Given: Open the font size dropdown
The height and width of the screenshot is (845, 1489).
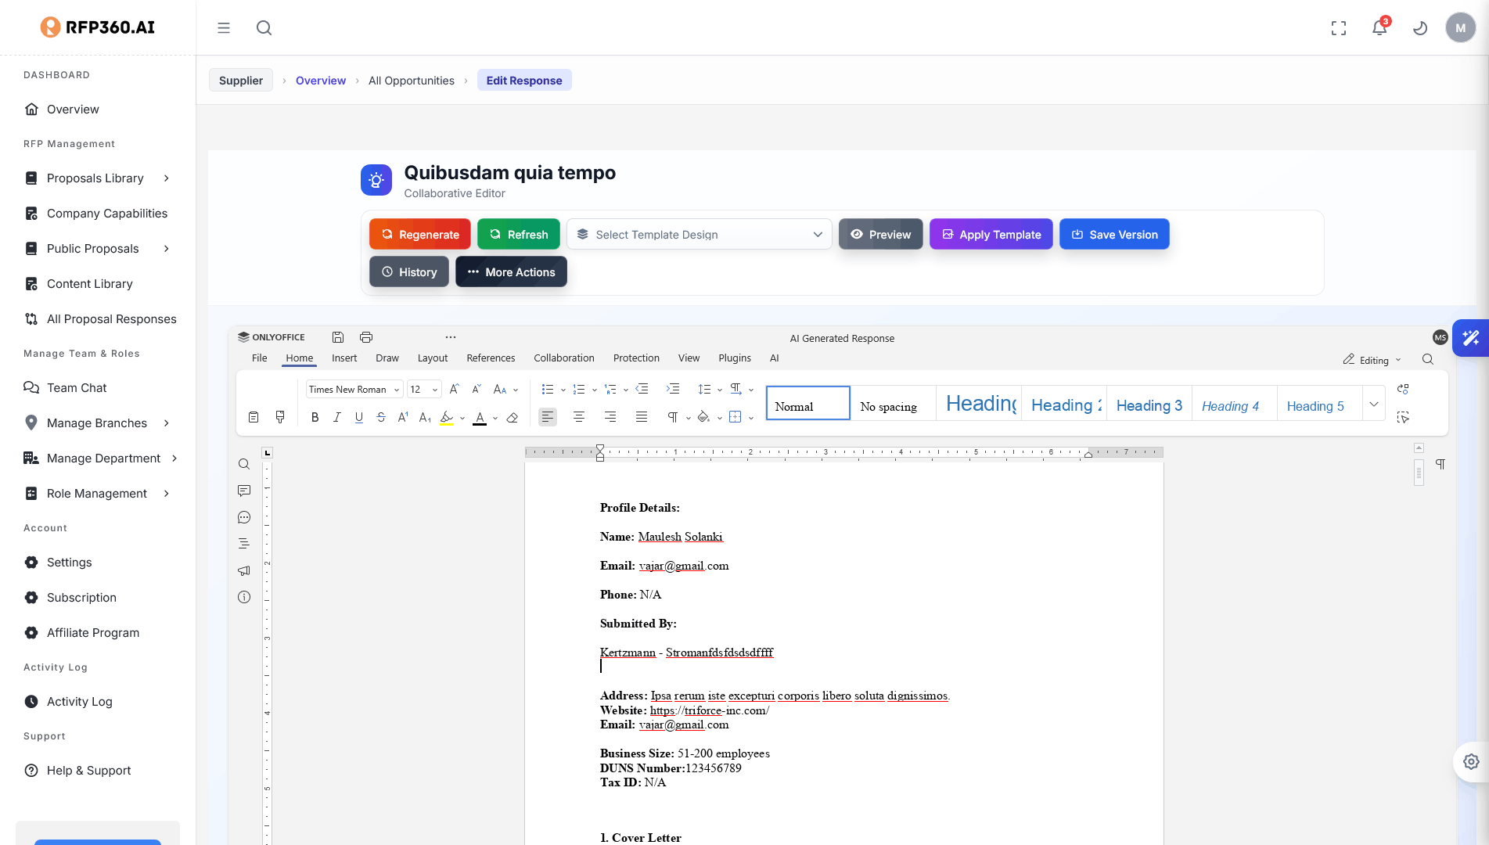Looking at the screenshot, I should 424,389.
